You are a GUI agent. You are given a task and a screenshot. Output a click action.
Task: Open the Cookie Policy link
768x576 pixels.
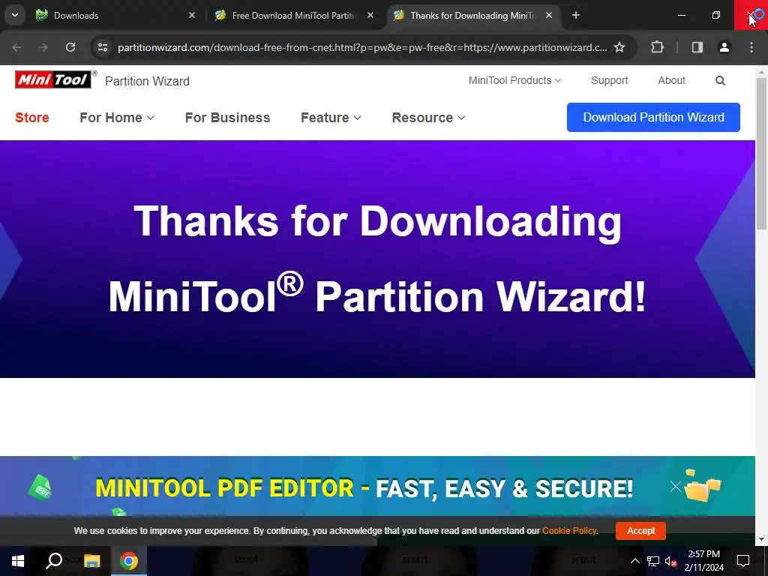click(570, 530)
